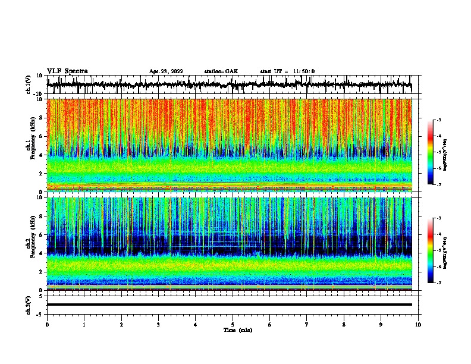Click time axis tick label 3
This screenshot has width=471, height=364.
point(158,324)
